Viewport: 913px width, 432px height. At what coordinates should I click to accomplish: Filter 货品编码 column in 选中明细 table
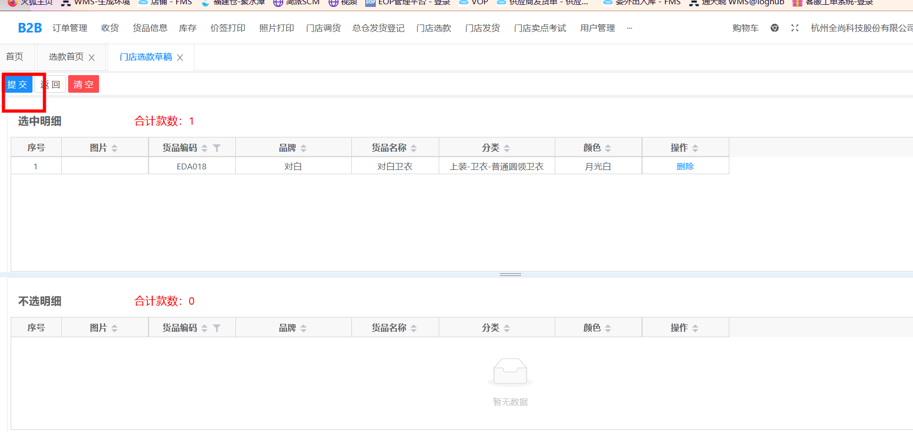(x=217, y=148)
